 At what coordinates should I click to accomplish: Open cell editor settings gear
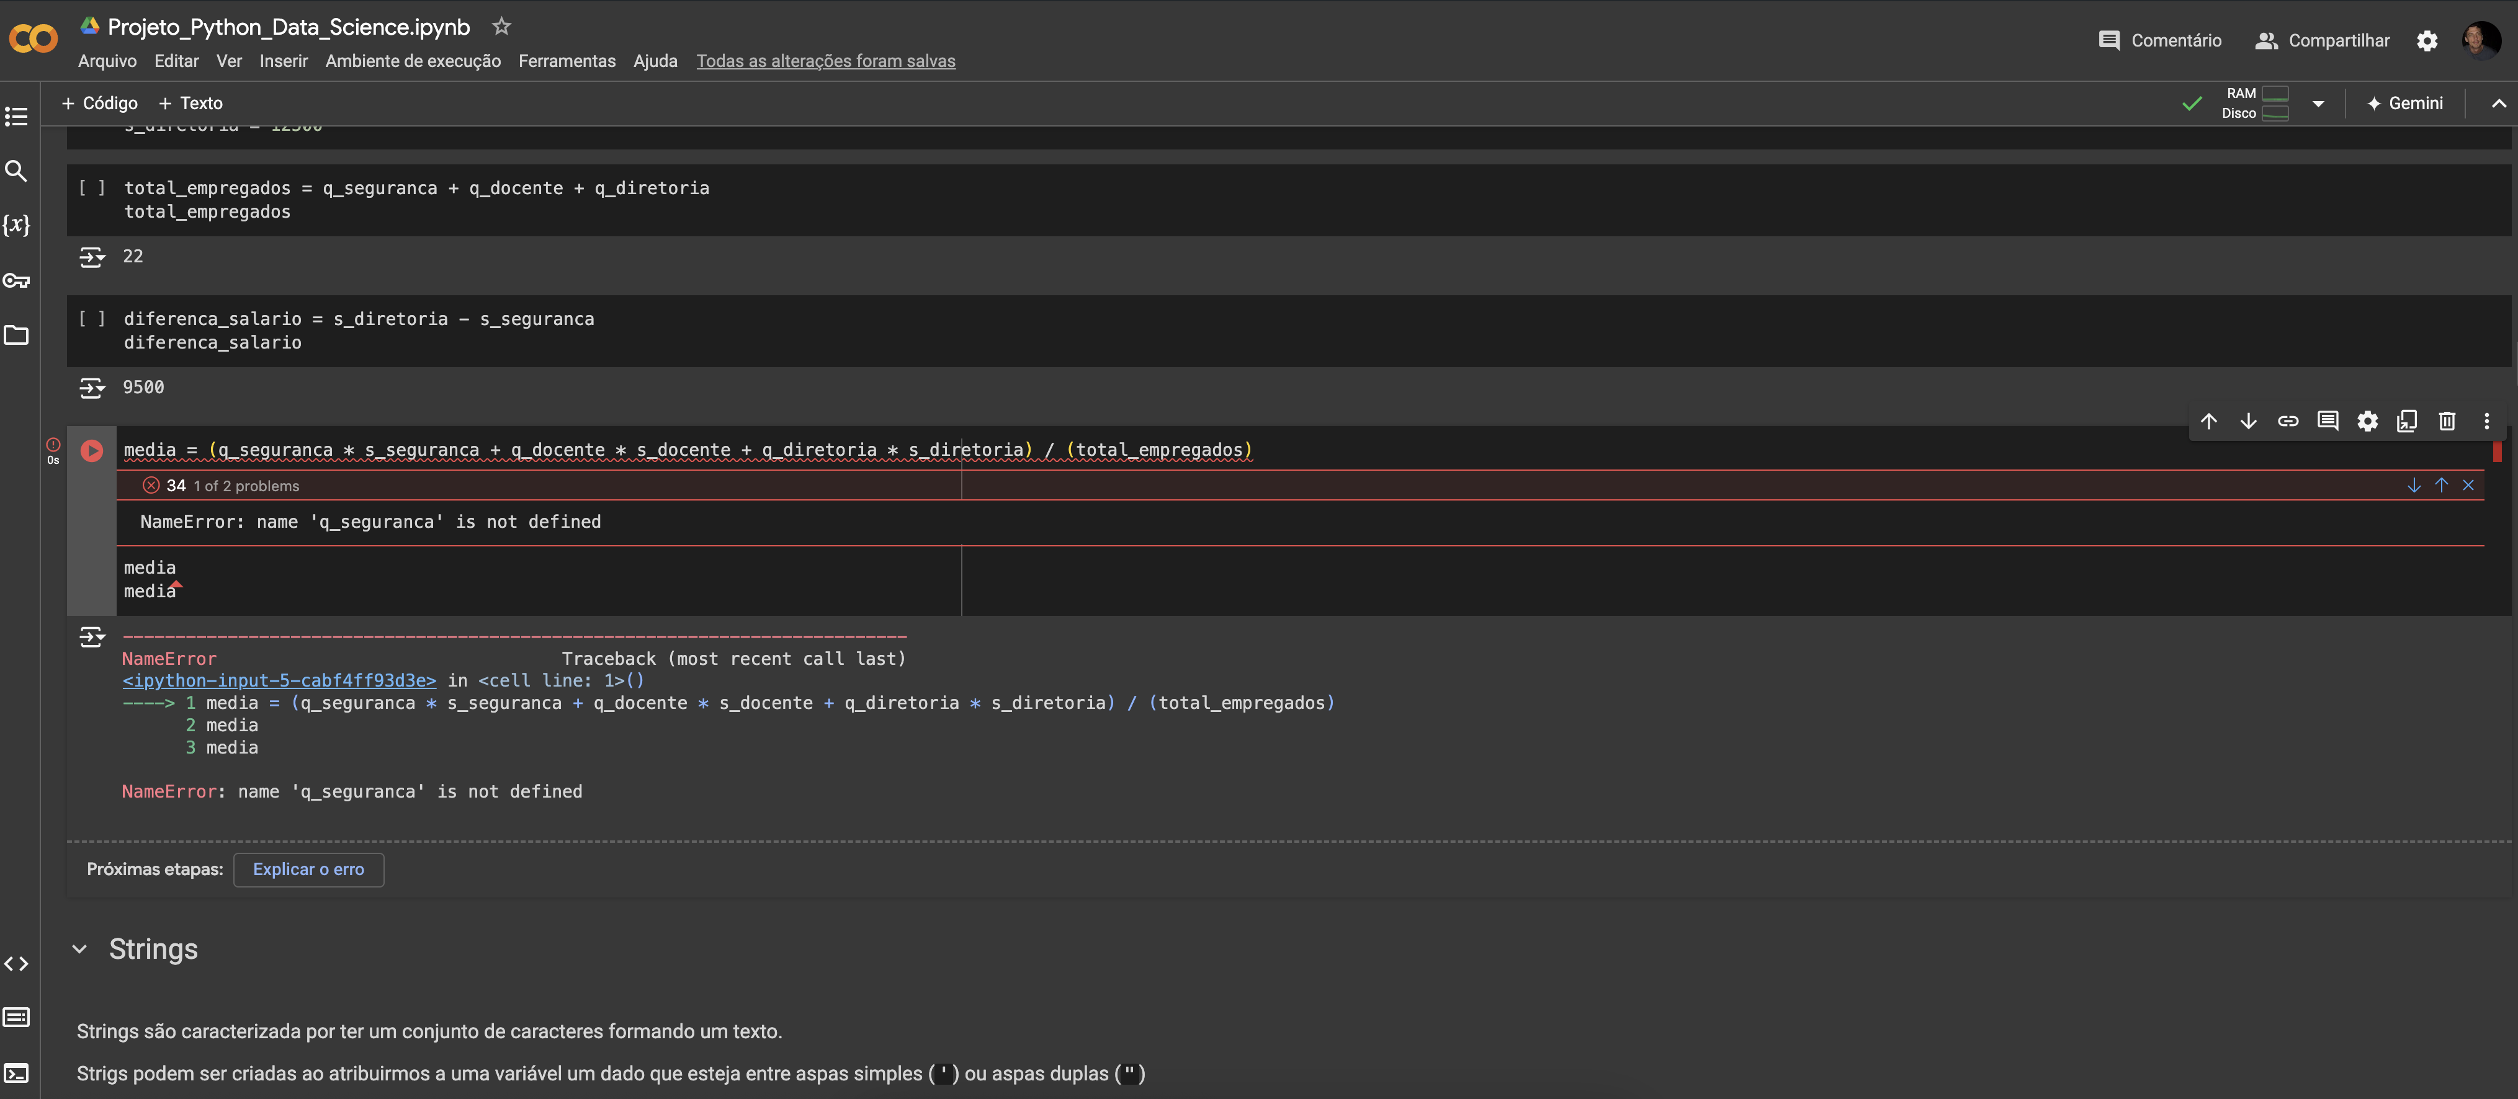[x=2367, y=421]
